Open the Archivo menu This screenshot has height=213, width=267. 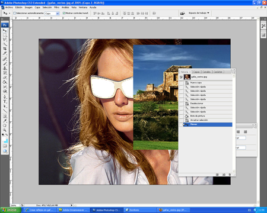click(9, 8)
